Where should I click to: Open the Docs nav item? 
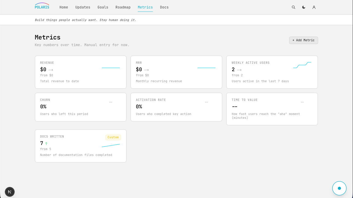[164, 7]
